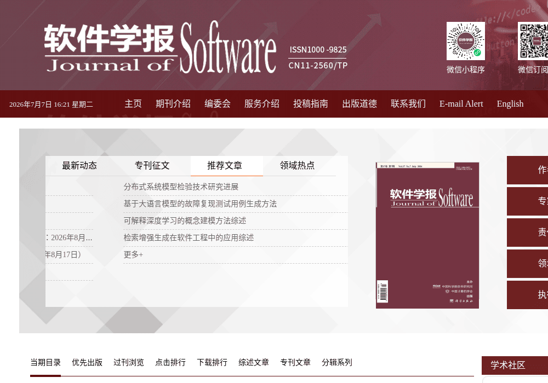The image size is (548, 383).
Task: Click 联系我们 in the nav bar
Action: pos(408,103)
